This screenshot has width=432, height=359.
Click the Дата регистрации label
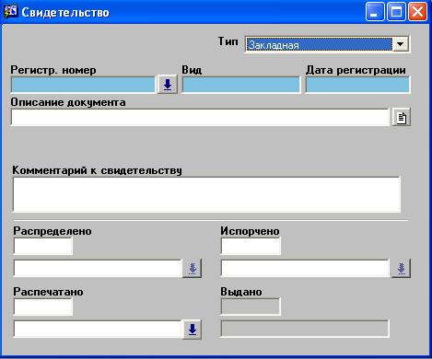coord(356,70)
